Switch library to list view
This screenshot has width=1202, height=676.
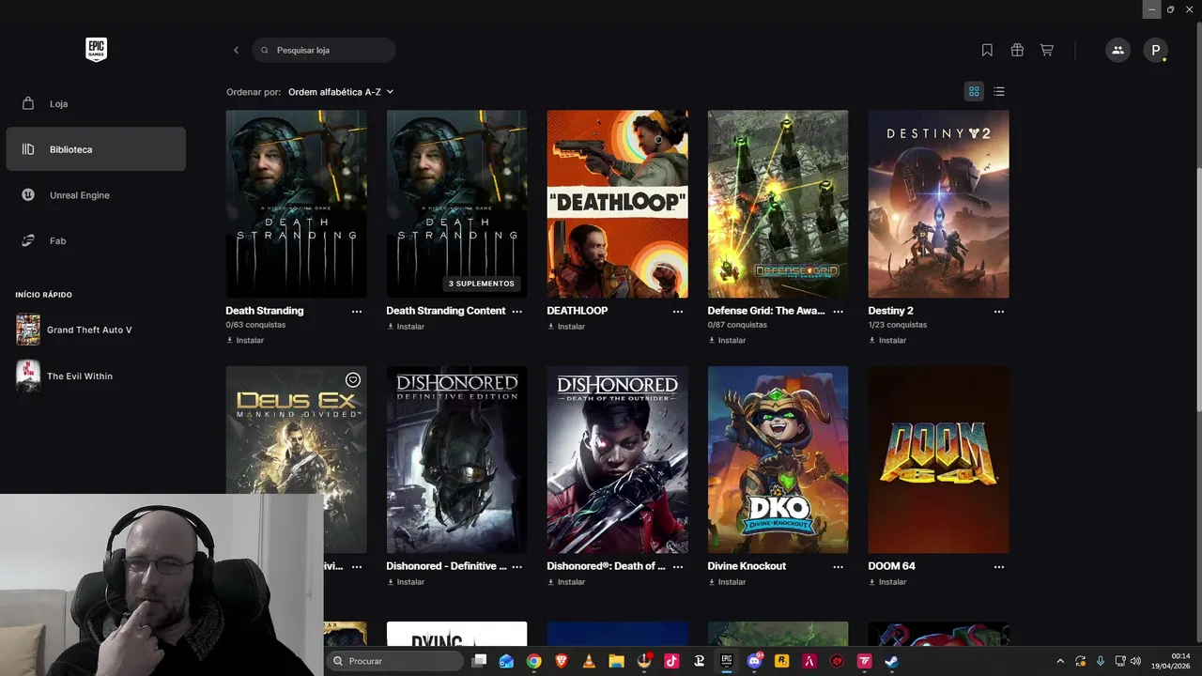tap(999, 91)
